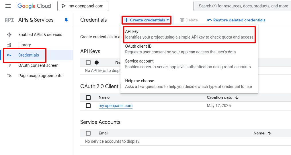The width and height of the screenshot is (291, 155).
Task: Click the May 12, 2025 date cell
Action: (219, 106)
